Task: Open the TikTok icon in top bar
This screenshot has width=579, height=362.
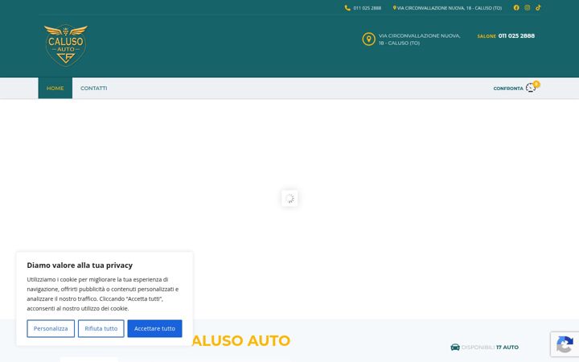Action: (x=538, y=7)
